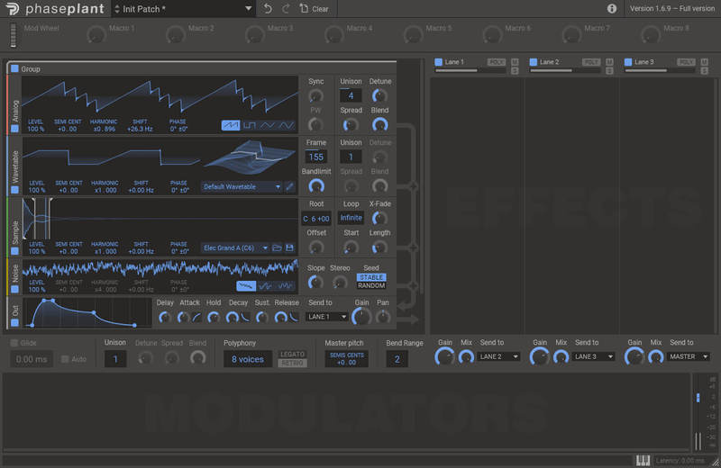The width and height of the screenshot is (721, 468).
Task: Click the undo arrow icon
Action: click(x=268, y=8)
